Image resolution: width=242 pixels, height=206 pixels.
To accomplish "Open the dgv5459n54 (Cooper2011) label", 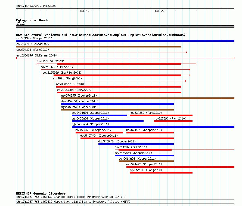I will point(133,153).
